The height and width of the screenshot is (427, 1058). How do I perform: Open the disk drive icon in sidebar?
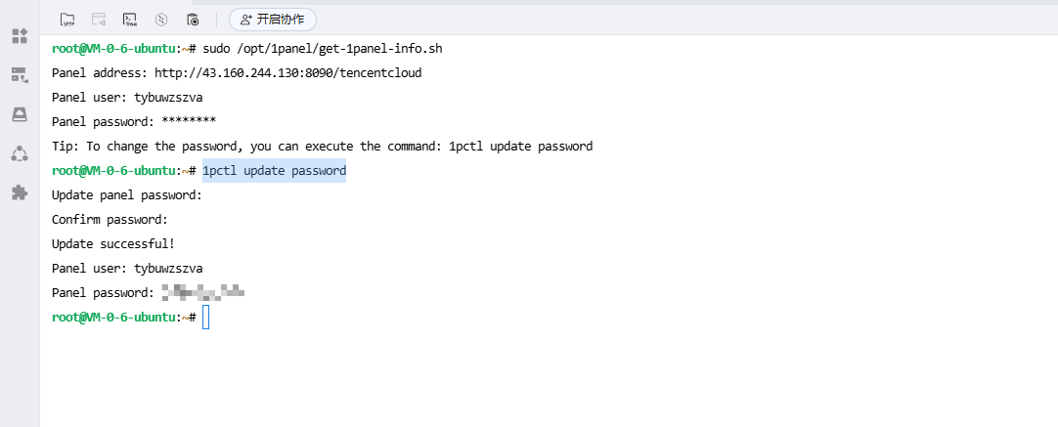[x=20, y=114]
